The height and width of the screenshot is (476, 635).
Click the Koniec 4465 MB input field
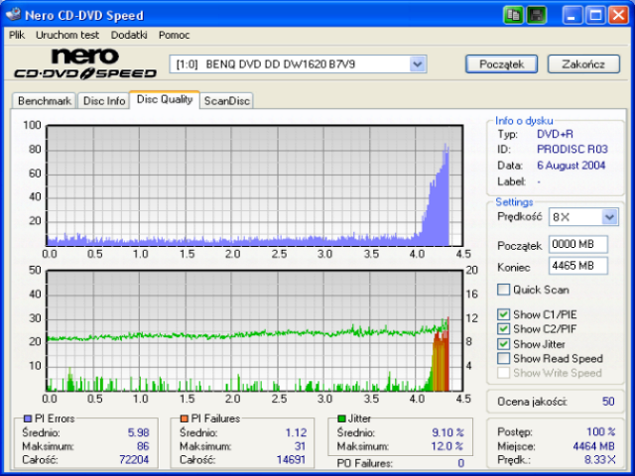578,266
